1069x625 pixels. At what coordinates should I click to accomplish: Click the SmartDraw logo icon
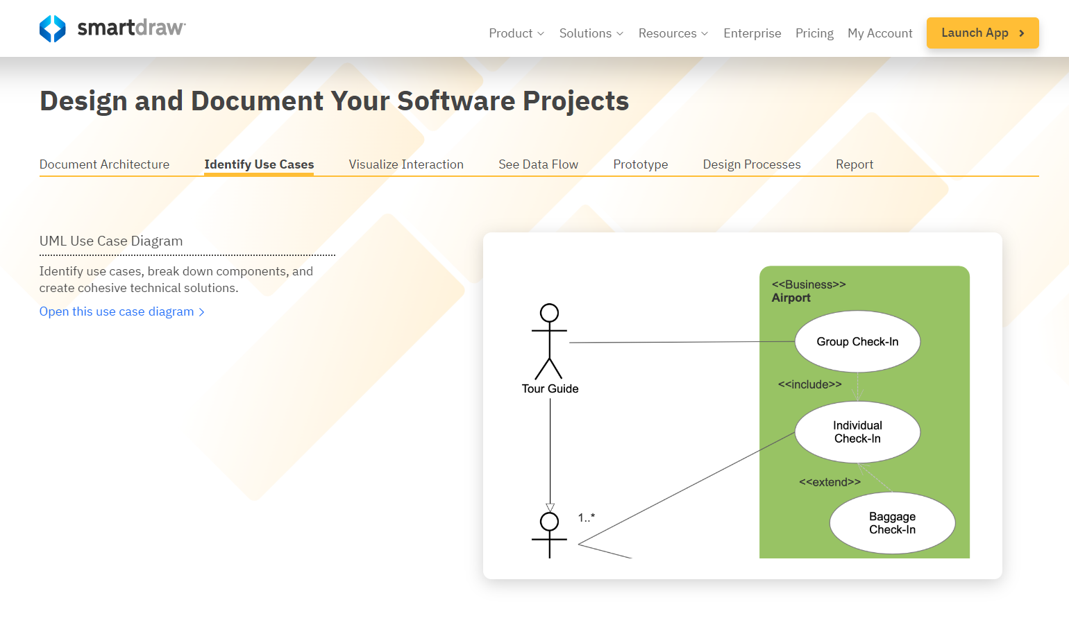click(x=53, y=28)
